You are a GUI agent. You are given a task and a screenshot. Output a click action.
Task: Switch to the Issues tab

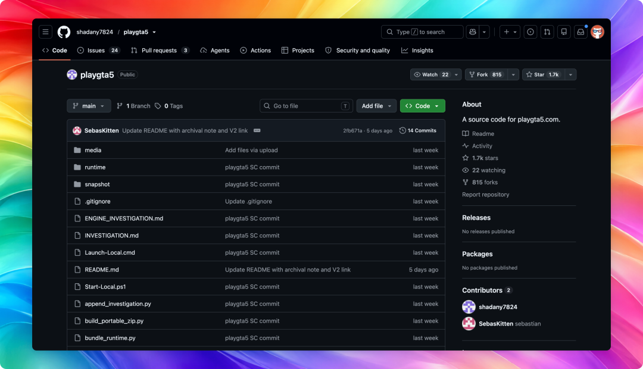point(98,51)
